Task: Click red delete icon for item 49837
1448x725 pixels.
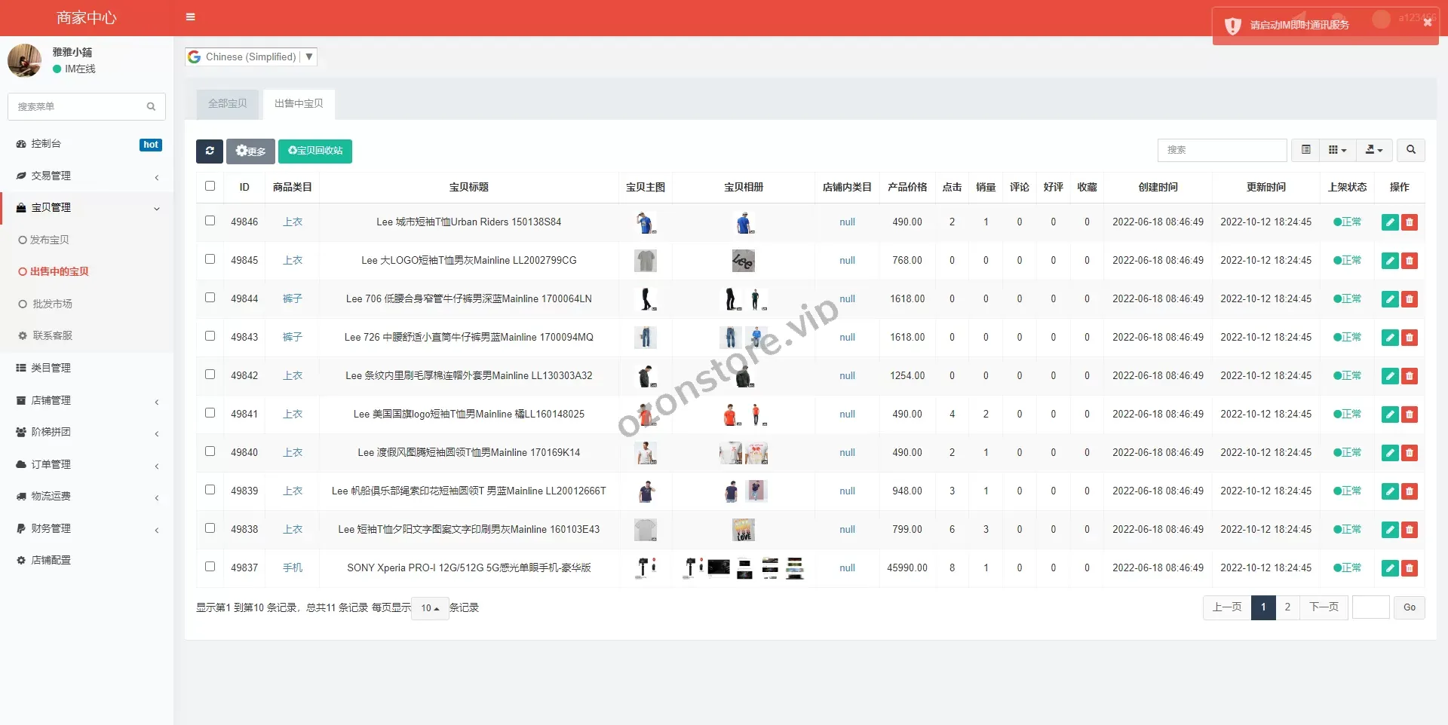Action: pyautogui.click(x=1409, y=568)
